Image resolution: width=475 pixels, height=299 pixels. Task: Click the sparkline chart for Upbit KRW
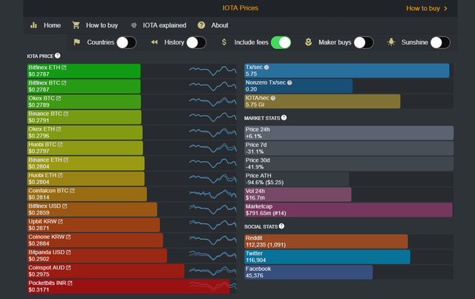point(213,225)
